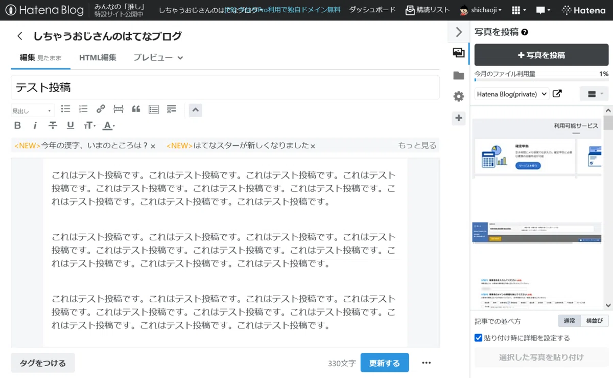613x378 pixels.
Task: Open the shichaoji user menu
Action: pos(481,10)
